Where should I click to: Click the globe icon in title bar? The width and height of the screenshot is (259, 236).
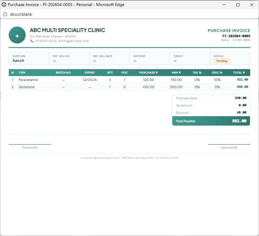coord(4,5)
